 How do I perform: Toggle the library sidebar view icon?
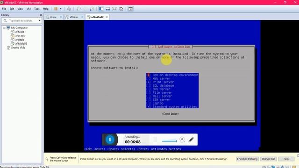pyautogui.click(x=101, y=9)
